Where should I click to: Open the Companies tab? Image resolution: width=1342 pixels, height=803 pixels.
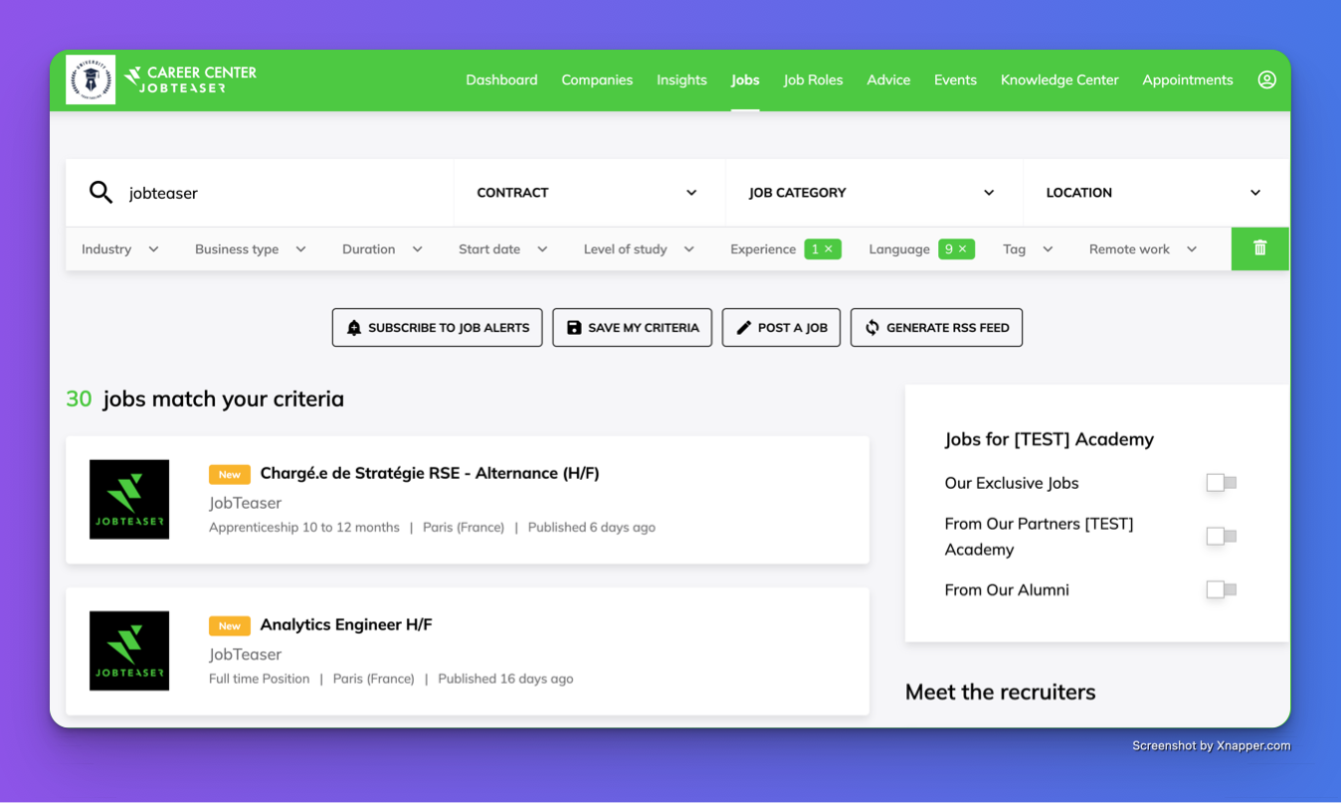click(597, 80)
